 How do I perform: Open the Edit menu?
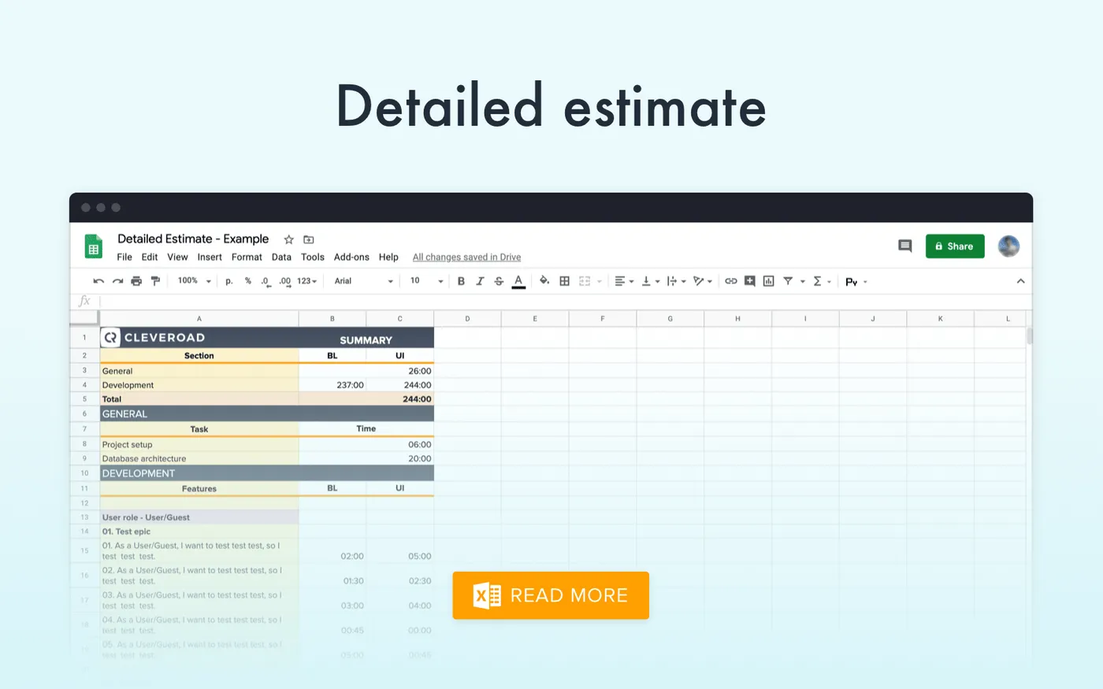pyautogui.click(x=150, y=257)
